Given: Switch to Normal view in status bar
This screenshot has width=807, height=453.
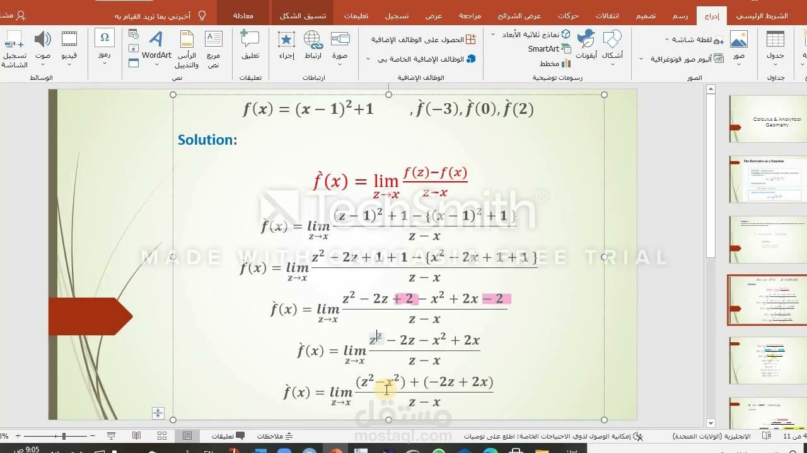Looking at the screenshot, I should pyautogui.click(x=187, y=436).
